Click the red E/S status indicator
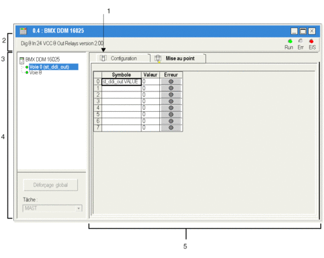Image resolution: width=324 pixels, height=258 pixels. tap(311, 41)
